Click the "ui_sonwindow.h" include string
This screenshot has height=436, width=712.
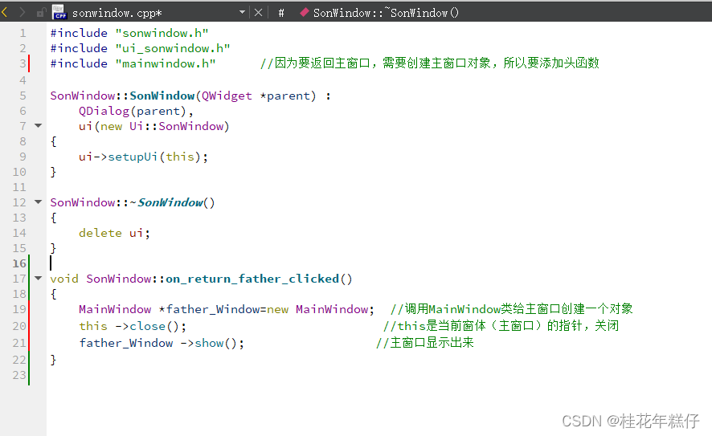click(x=173, y=48)
